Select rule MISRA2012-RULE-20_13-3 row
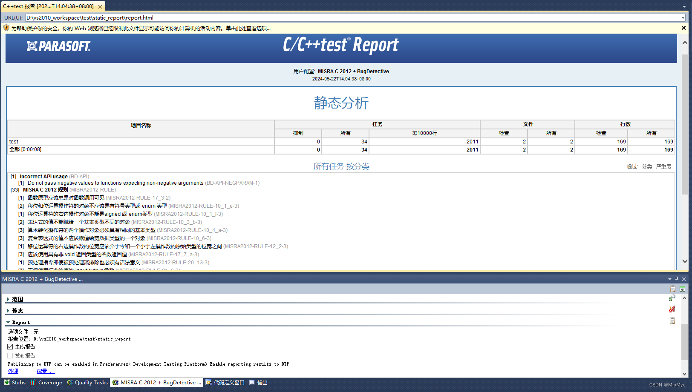This screenshot has height=392, width=692. 114,263
